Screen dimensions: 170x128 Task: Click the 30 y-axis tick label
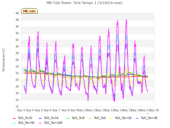tap(17, 46)
